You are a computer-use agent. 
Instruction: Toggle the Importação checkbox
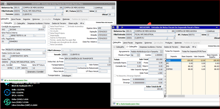click(x=49, y=35)
